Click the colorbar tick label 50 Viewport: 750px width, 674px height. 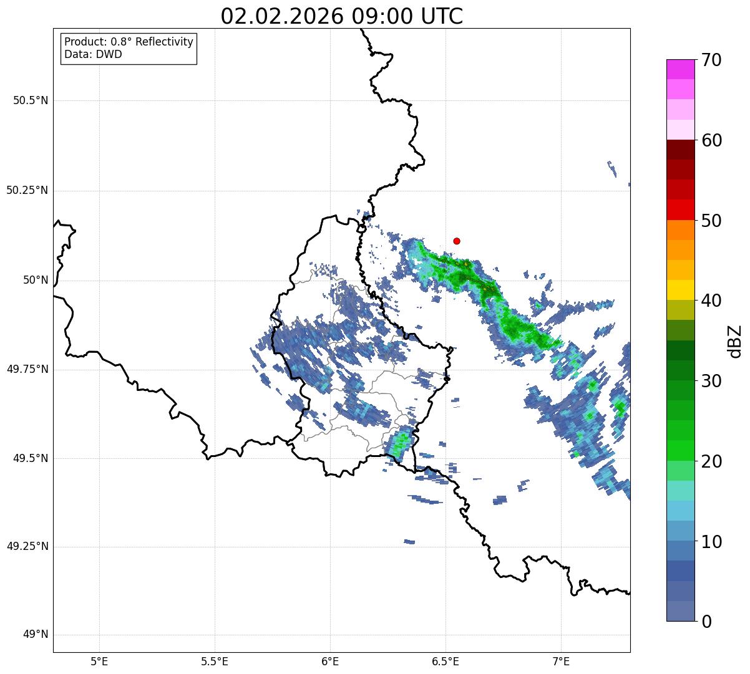click(x=711, y=221)
